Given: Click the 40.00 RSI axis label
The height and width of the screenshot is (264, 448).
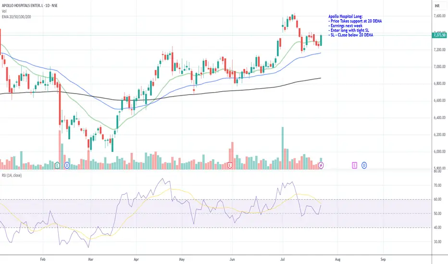Looking at the screenshot, I should pos(437,228).
